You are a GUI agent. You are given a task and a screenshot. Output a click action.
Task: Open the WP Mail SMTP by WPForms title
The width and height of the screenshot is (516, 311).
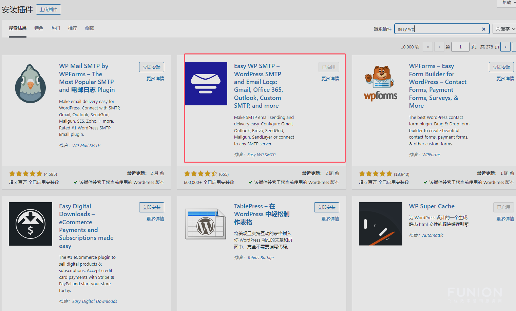(x=87, y=78)
